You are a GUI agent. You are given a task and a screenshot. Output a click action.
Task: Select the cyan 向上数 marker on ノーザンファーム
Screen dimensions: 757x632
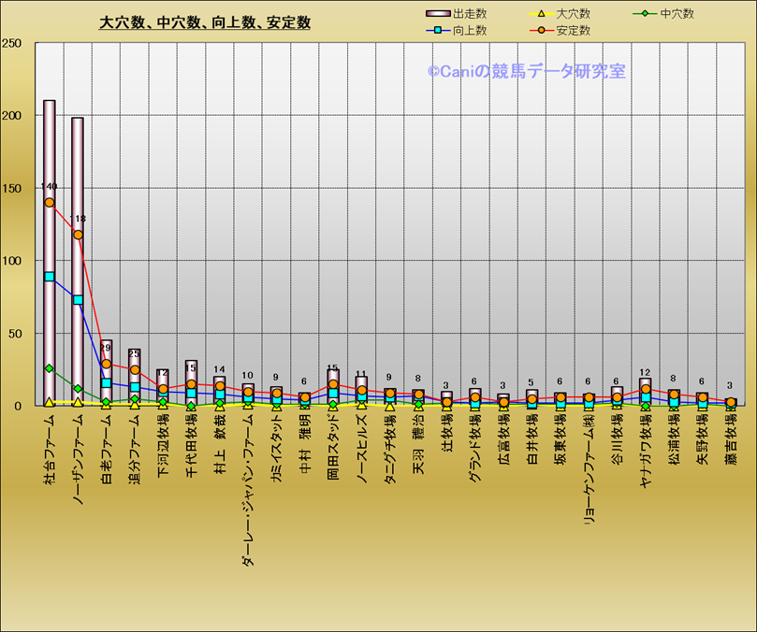78,300
